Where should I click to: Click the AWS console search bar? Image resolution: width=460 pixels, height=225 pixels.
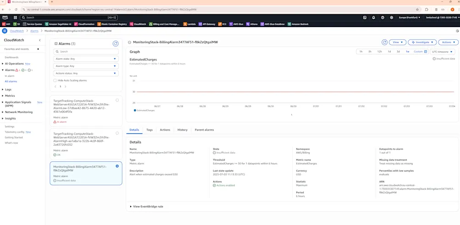(69, 17)
